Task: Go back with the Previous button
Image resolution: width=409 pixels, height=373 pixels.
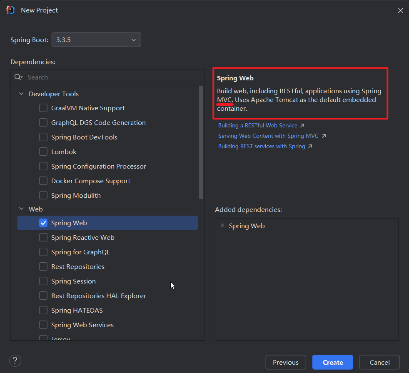Action: click(x=285, y=362)
